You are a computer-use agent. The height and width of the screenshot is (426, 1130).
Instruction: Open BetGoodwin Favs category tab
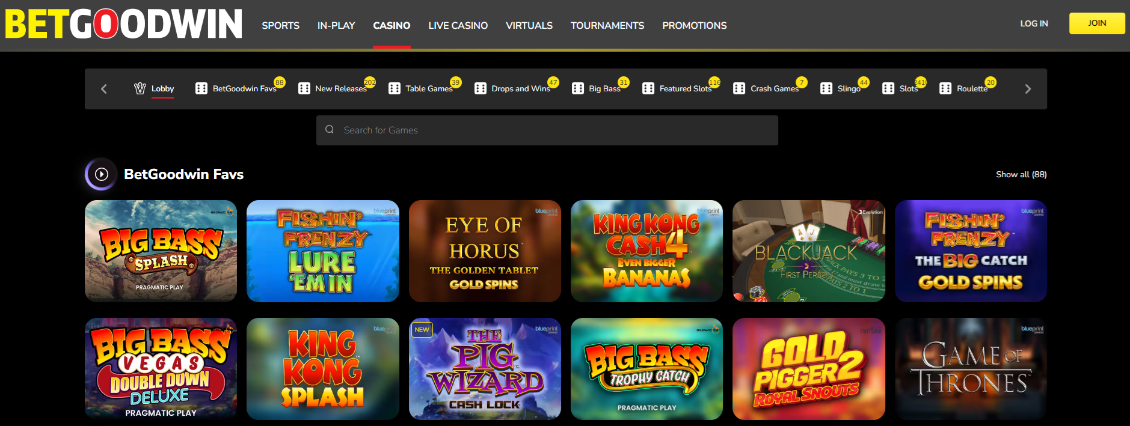[x=244, y=88]
